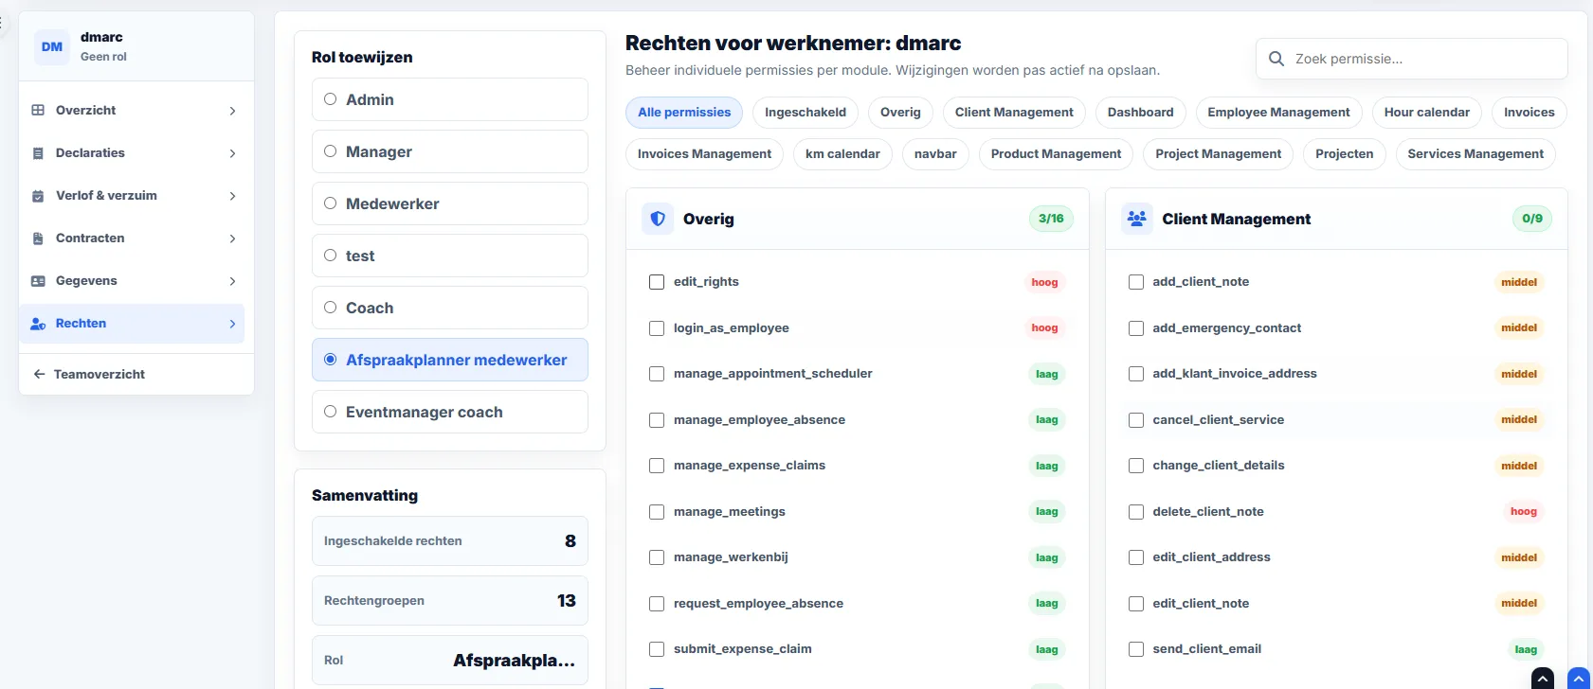Expand the Overzicht menu chevron
The height and width of the screenshot is (689, 1593).
coord(232,111)
